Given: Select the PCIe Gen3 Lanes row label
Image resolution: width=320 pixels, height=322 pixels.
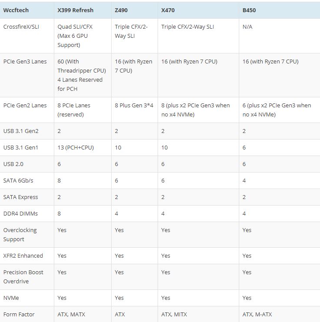Looking at the screenshot, I should click(x=25, y=62).
